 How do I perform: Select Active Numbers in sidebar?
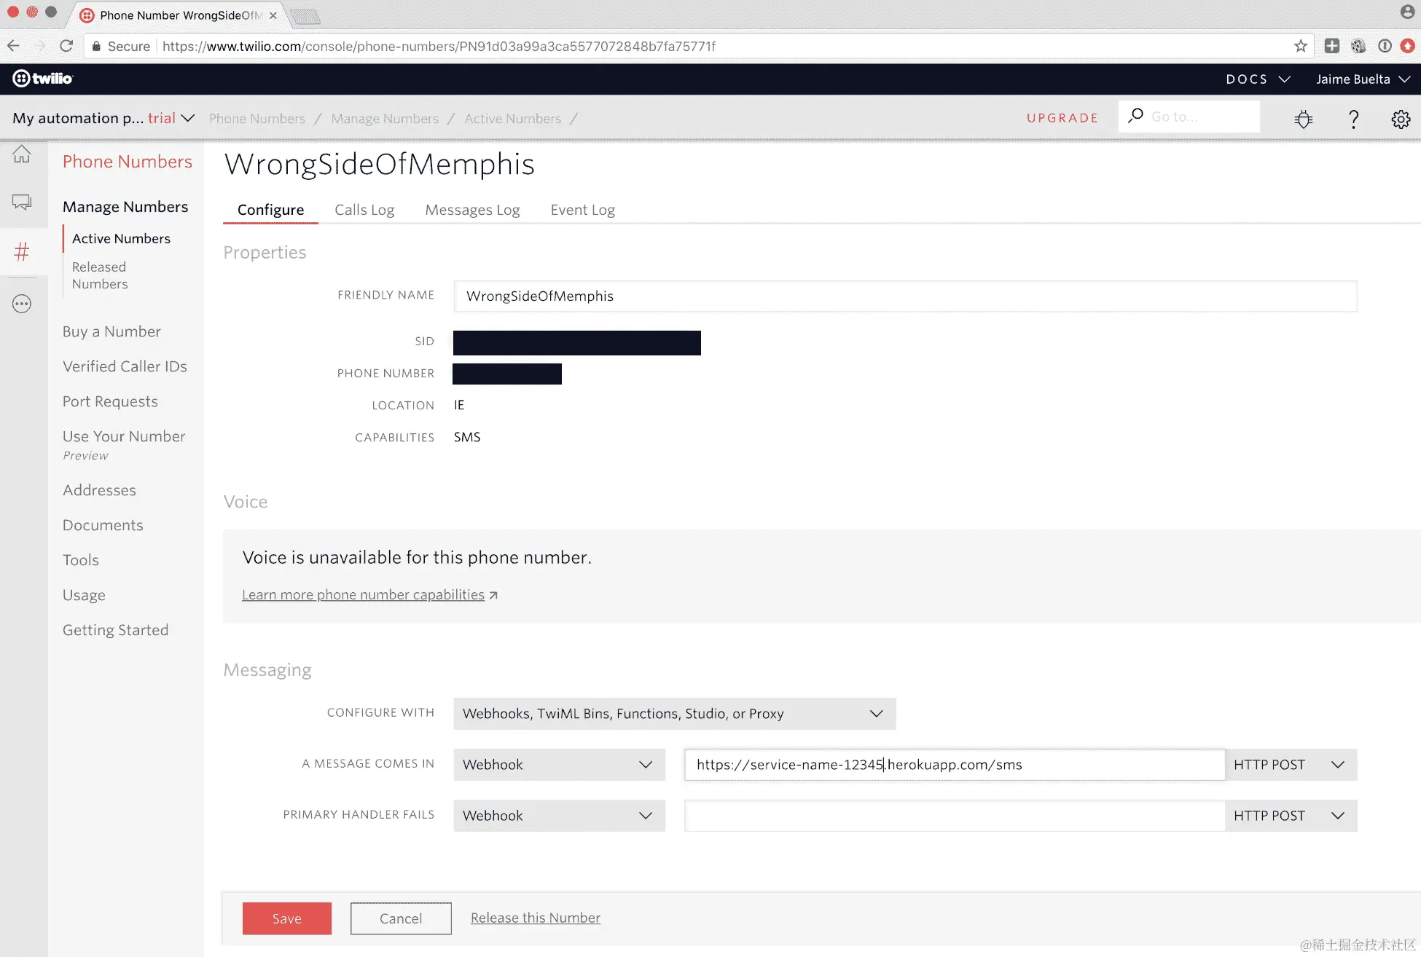(x=121, y=238)
